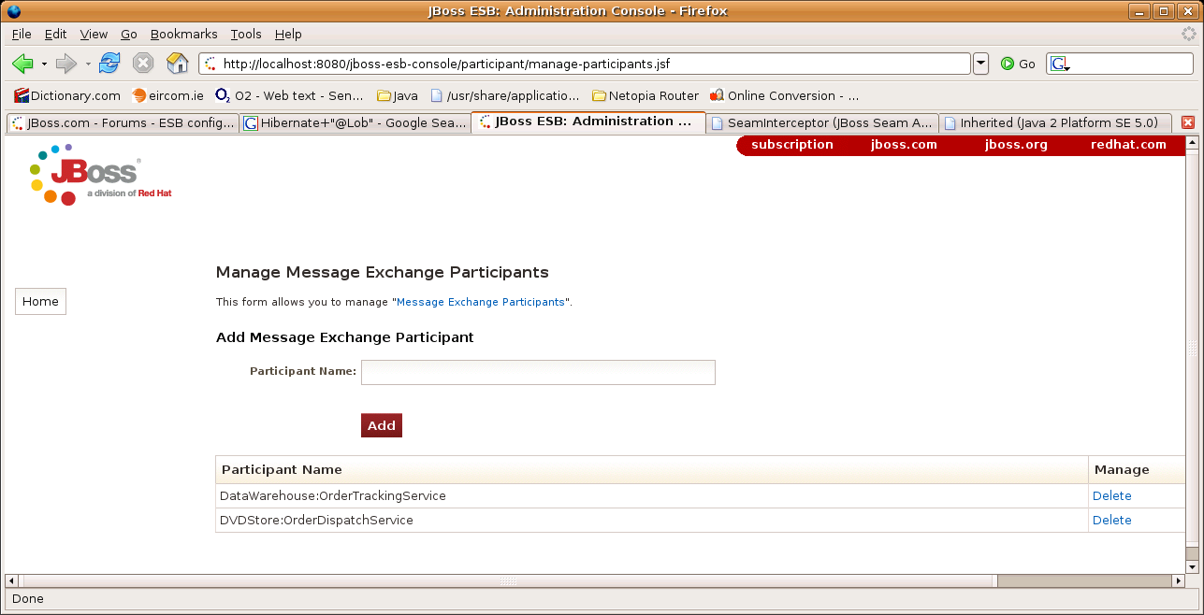Open the Edit menu
The width and height of the screenshot is (1204, 615).
click(x=55, y=34)
